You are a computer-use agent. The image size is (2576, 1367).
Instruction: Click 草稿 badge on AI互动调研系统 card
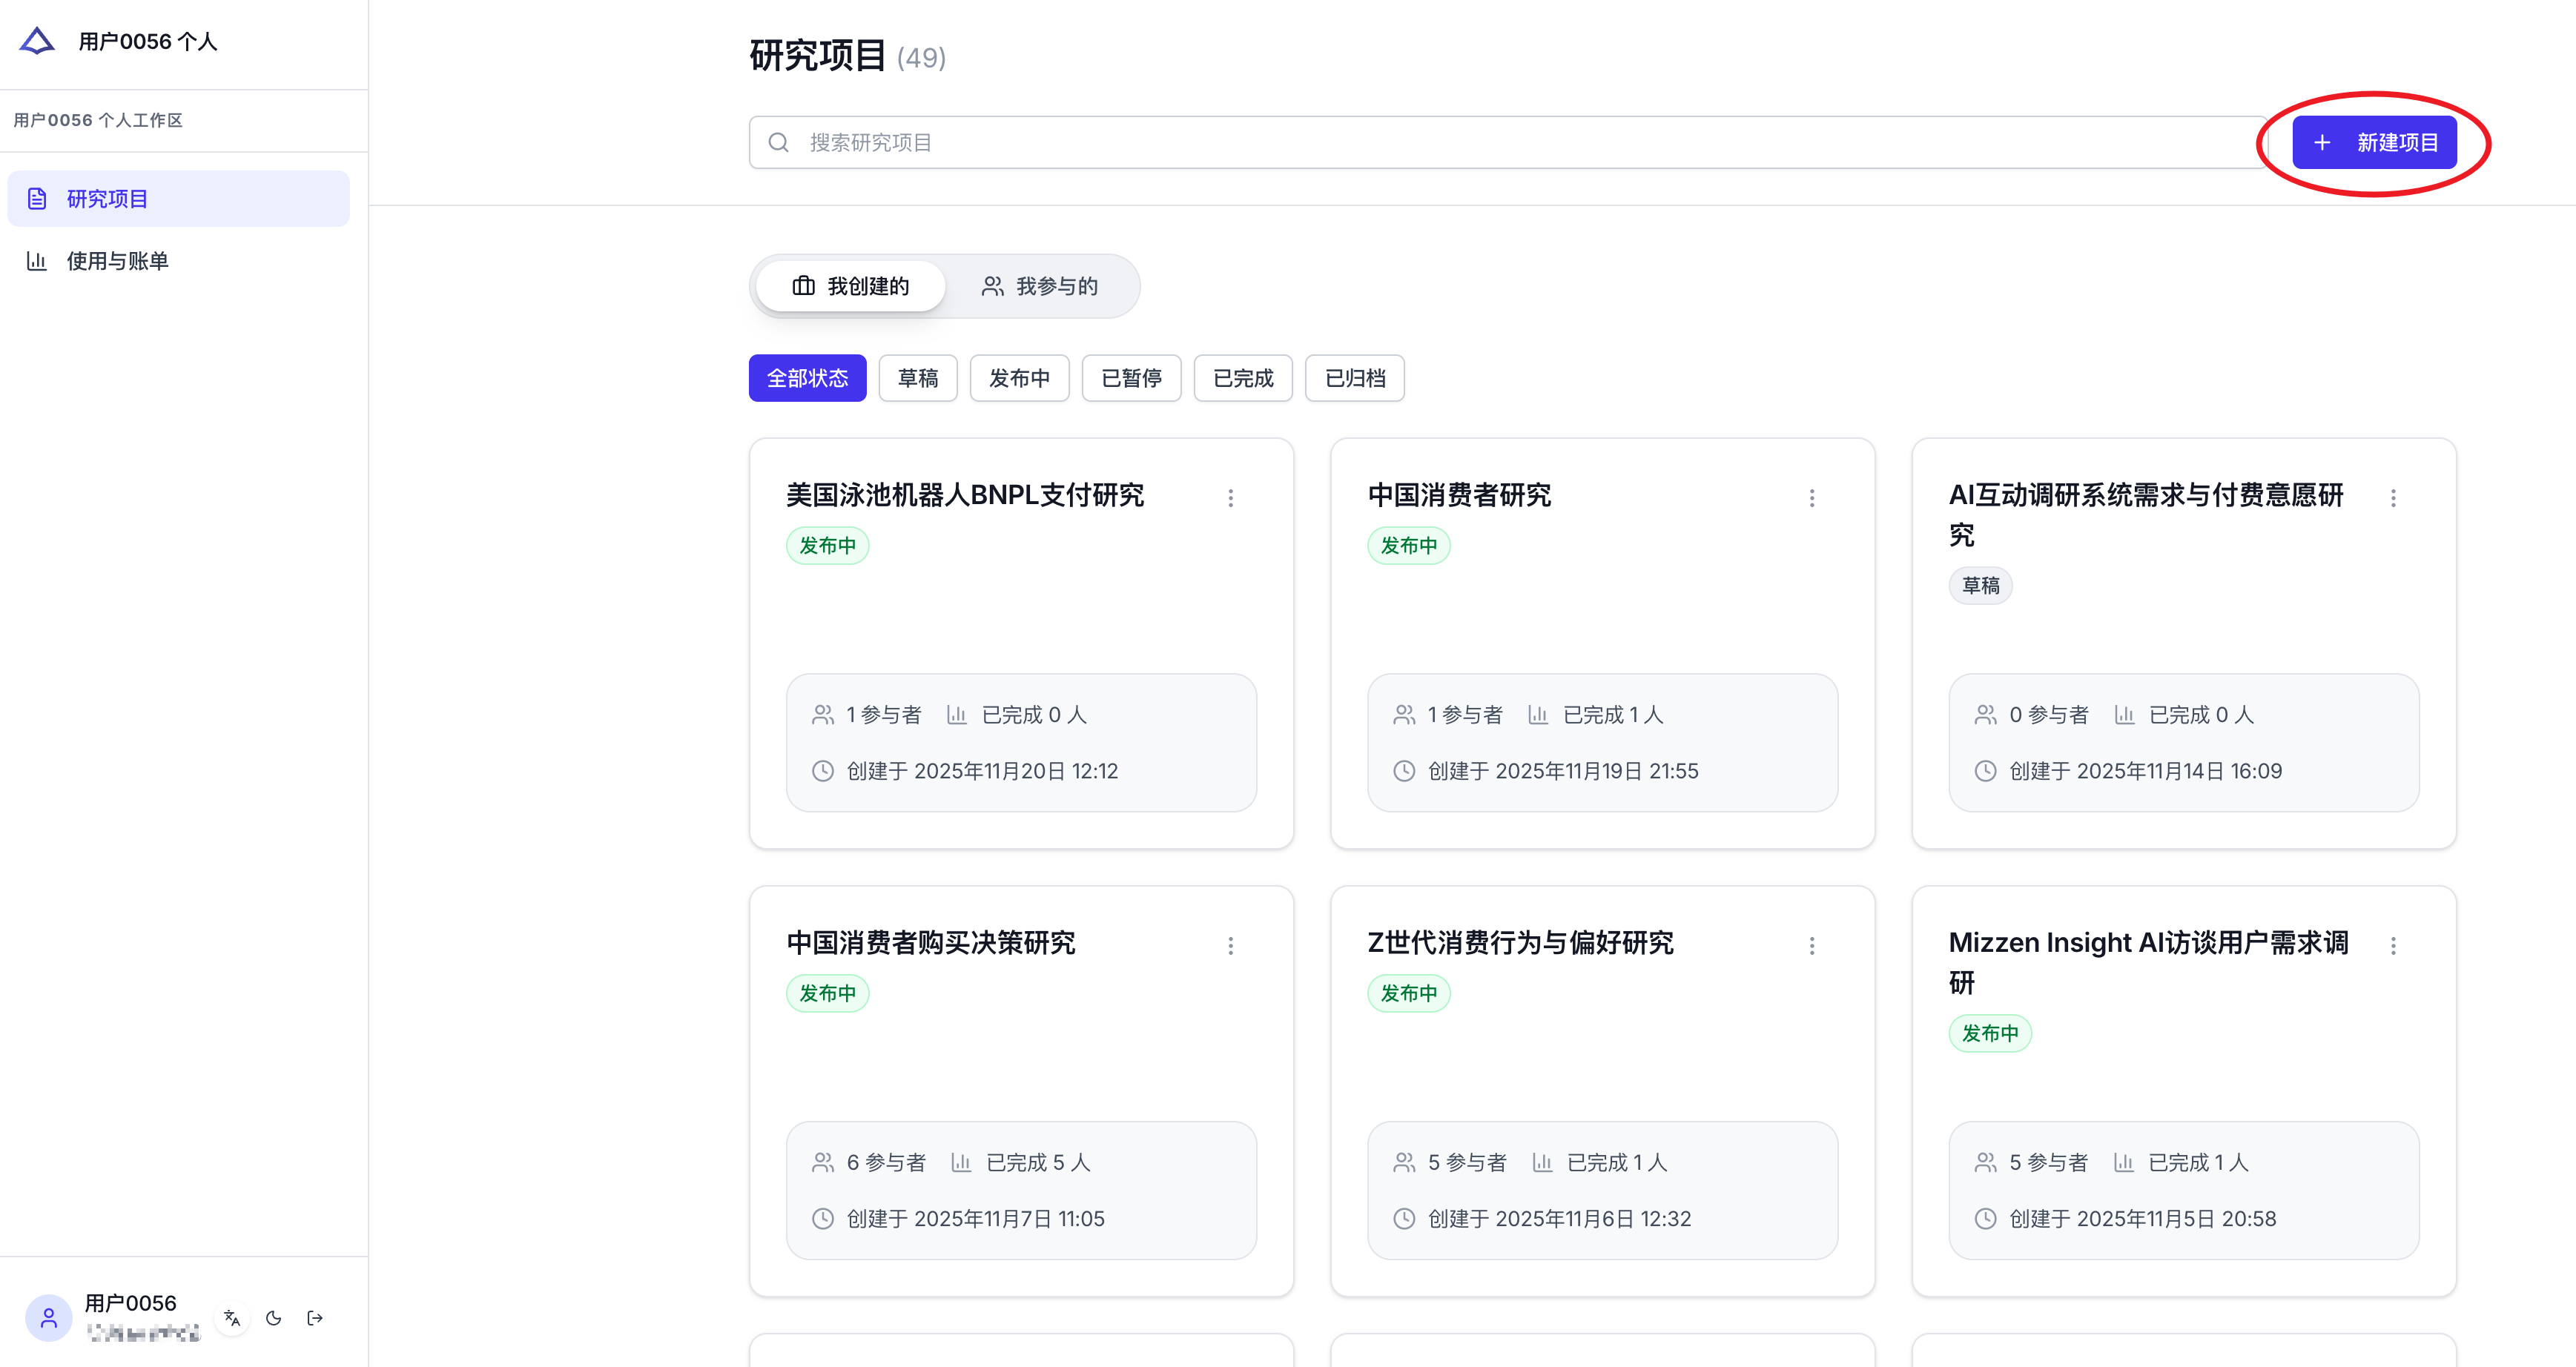point(1980,585)
